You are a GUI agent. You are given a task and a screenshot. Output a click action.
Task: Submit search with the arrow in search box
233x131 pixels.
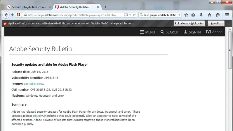pos(179,15)
